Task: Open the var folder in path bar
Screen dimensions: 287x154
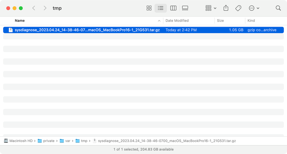Action: pos(68,141)
